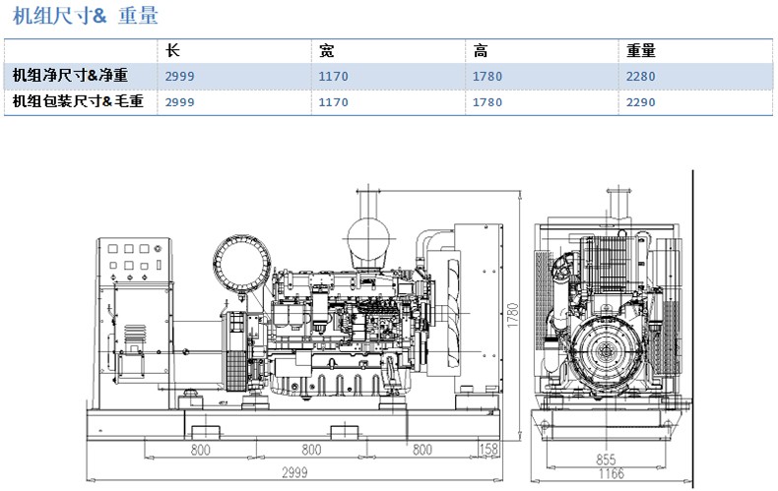Click 1170 in the 机组包装尺寸&毛重 row
This screenshot has height=491, width=778.
coord(334,102)
